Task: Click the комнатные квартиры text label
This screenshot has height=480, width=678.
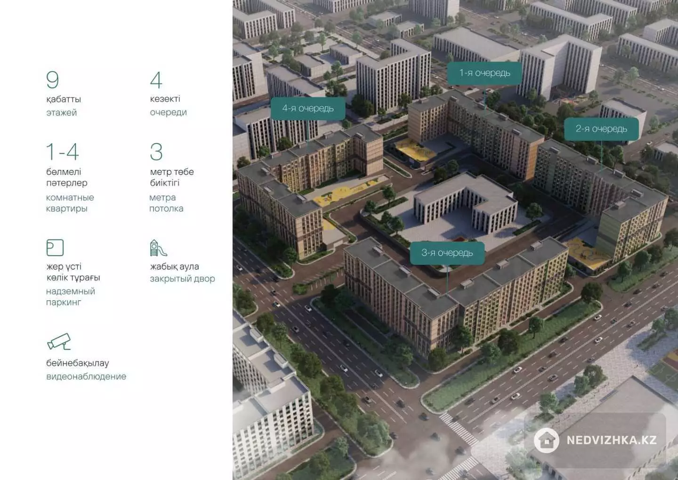Action: point(70,203)
